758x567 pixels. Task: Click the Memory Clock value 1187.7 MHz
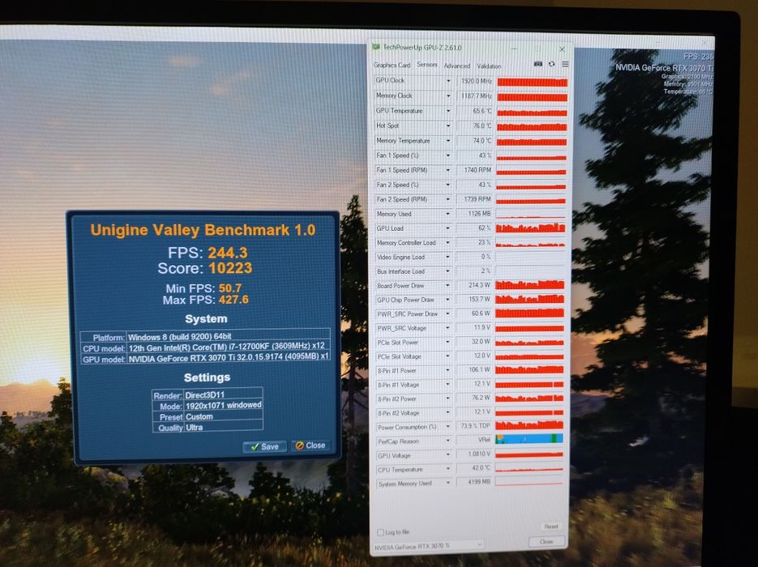pyautogui.click(x=474, y=96)
